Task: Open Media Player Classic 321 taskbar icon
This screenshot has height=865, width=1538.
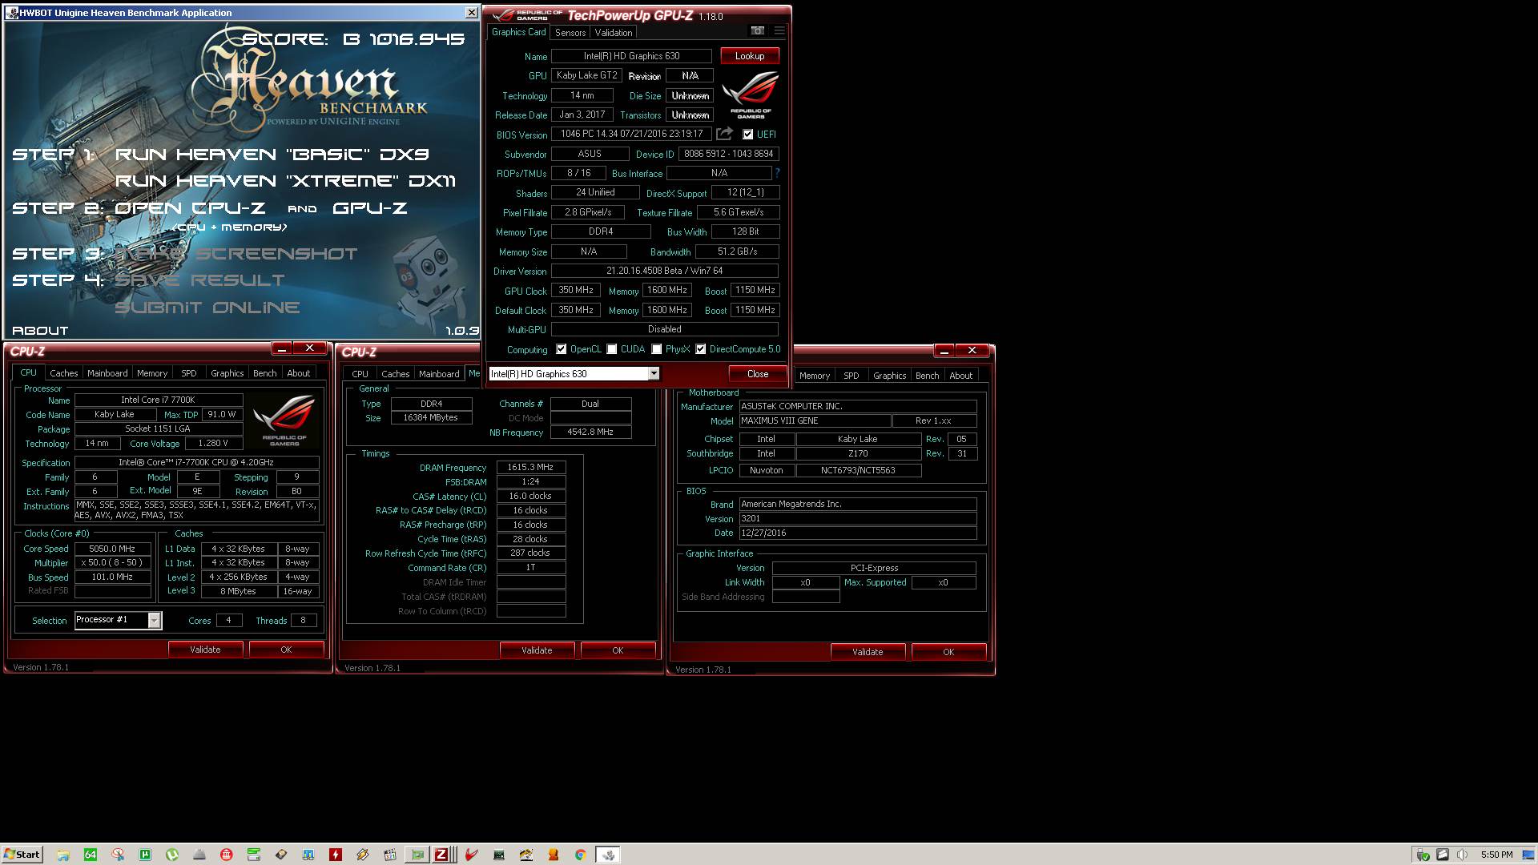Action: coord(389,855)
